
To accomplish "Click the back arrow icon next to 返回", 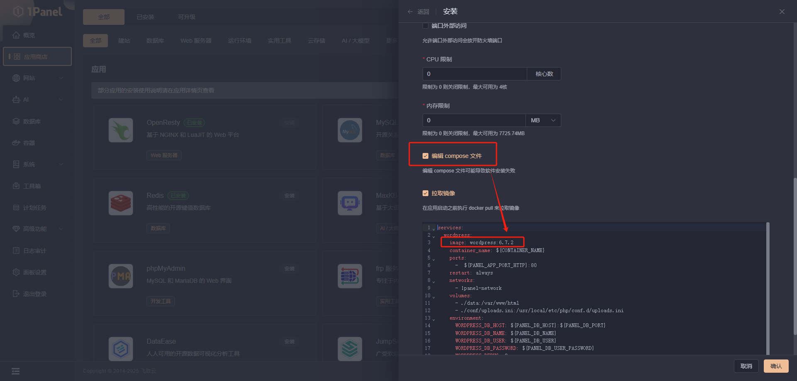I will 410,12.
